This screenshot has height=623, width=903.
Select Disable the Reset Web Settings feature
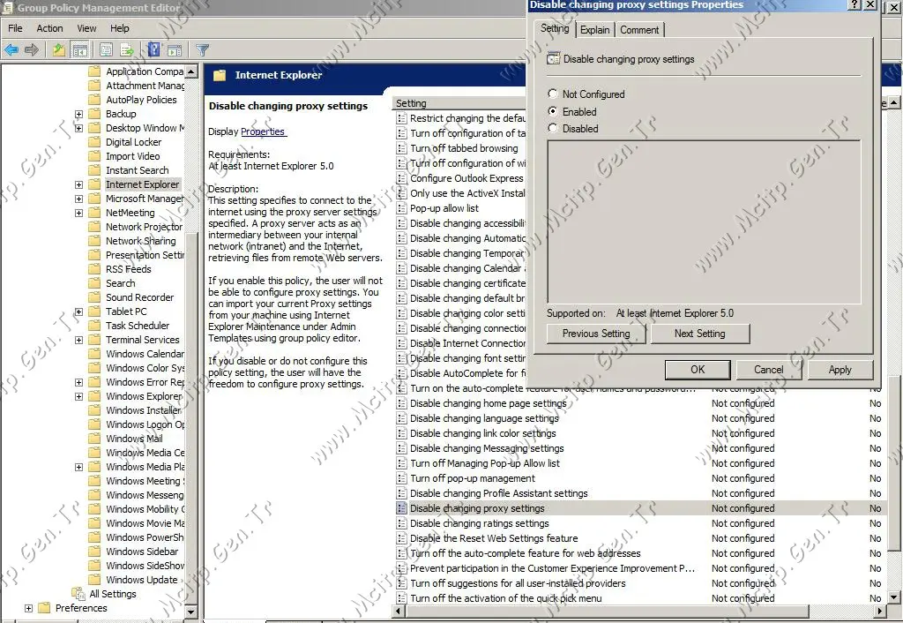(494, 538)
